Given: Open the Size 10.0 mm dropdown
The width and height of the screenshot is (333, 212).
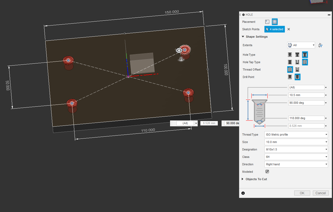Looking at the screenshot, I should (296, 142).
